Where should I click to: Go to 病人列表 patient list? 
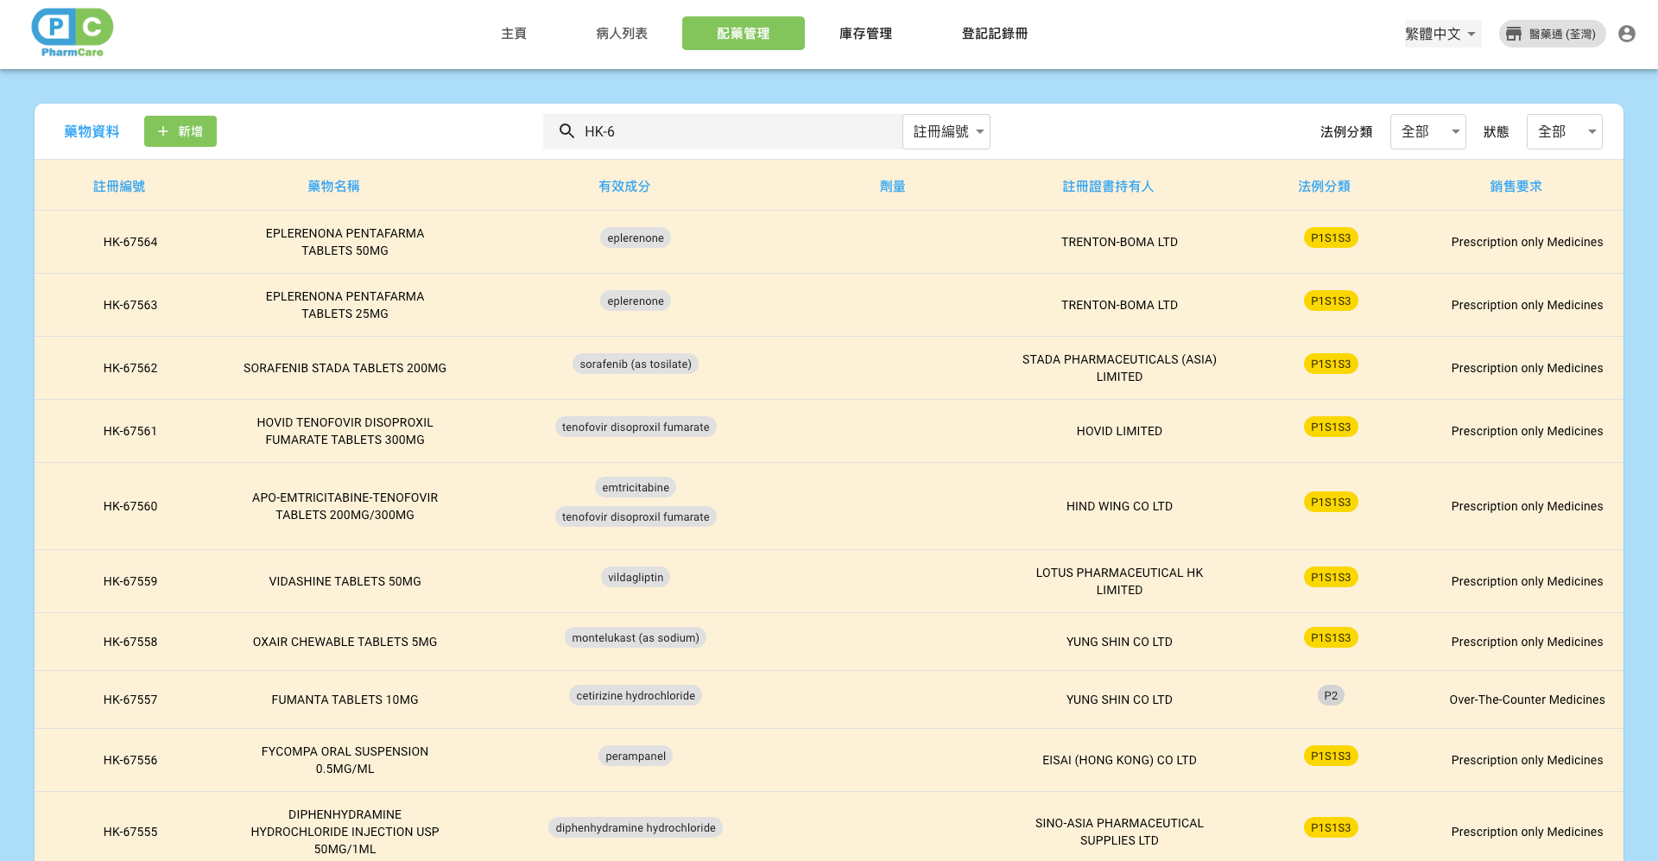[x=622, y=34]
